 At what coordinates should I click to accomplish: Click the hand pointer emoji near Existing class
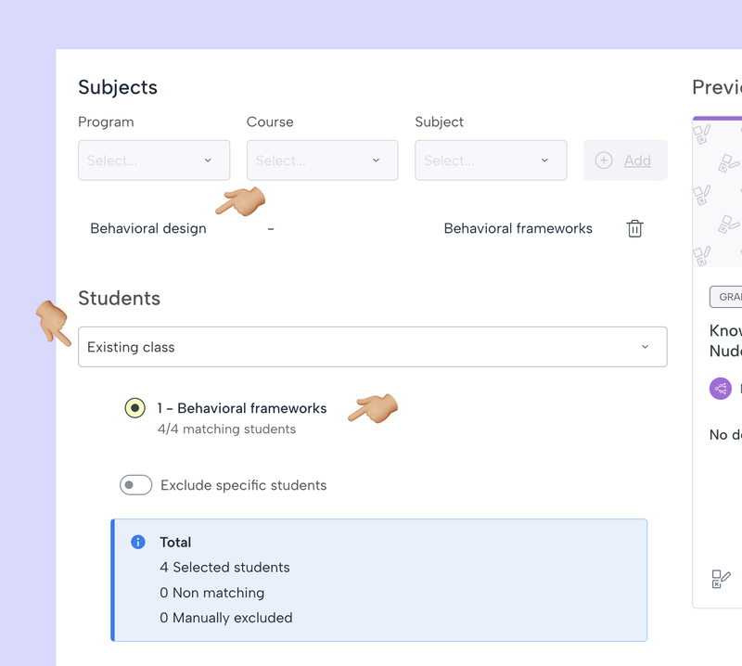click(53, 322)
